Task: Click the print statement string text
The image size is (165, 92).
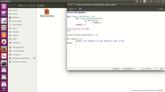Action: point(103,41)
